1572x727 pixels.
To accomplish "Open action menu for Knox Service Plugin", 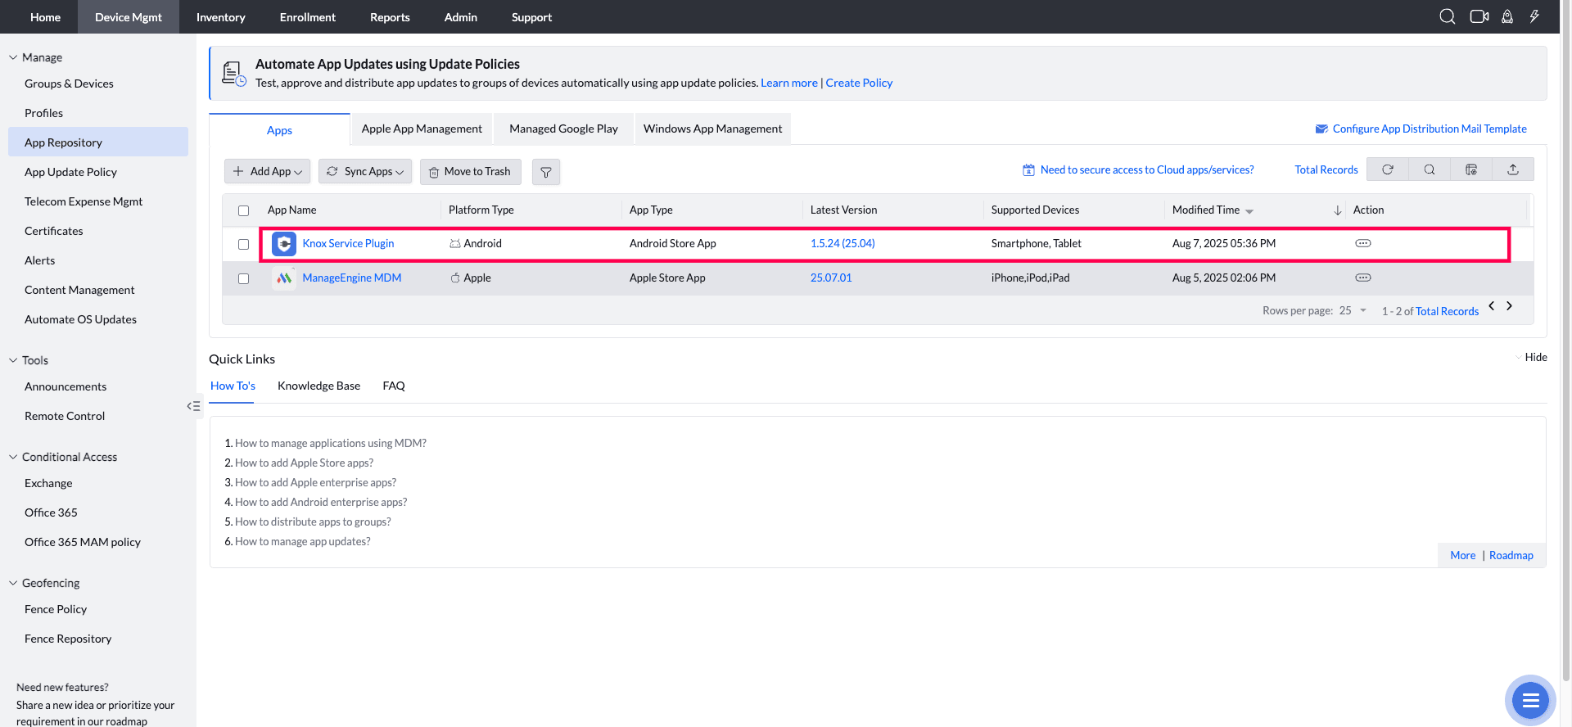I will coord(1362,243).
